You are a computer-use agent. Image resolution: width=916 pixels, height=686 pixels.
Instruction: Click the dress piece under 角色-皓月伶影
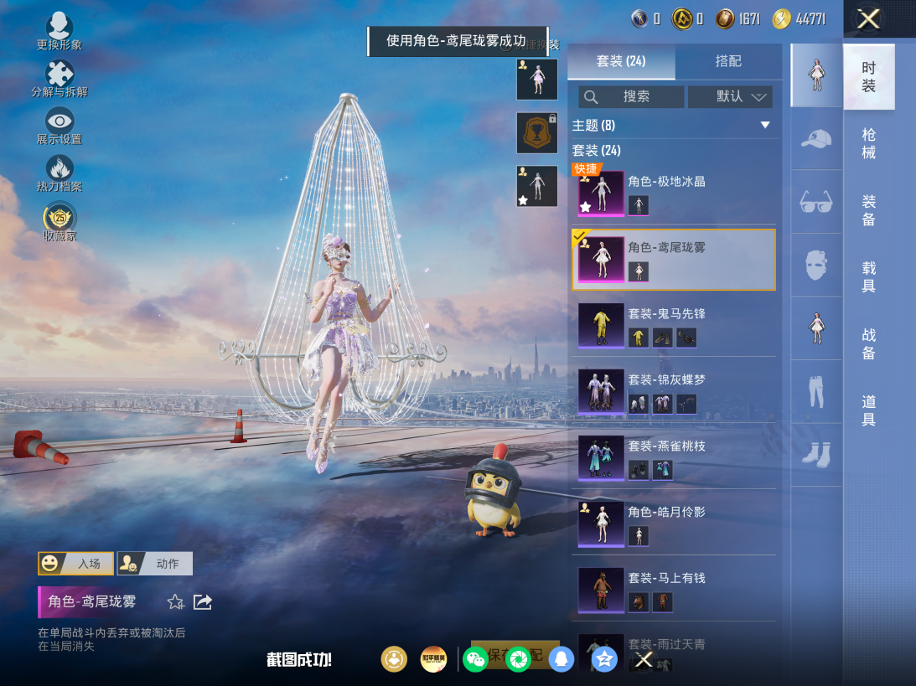point(638,536)
